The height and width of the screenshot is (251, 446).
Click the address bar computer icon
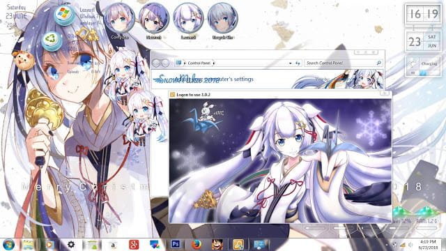(178, 63)
